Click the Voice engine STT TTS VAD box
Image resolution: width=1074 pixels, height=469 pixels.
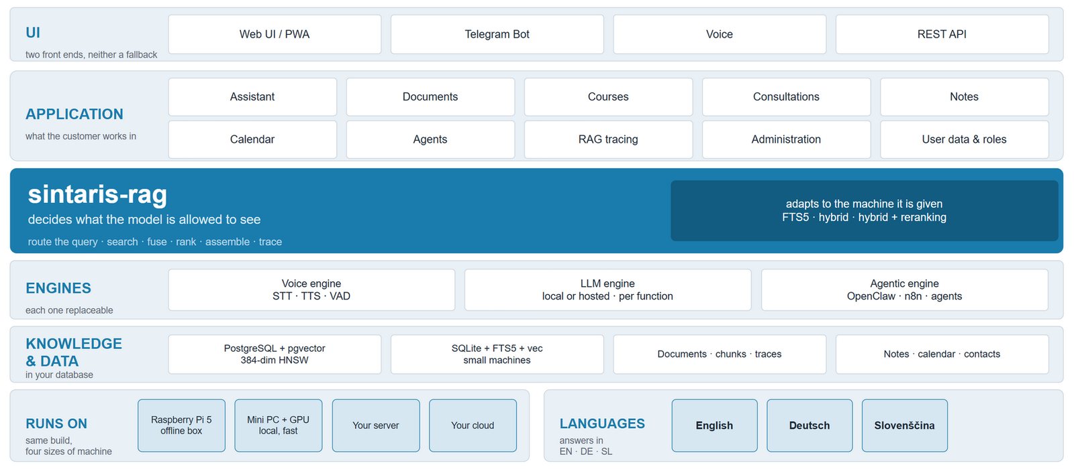click(311, 290)
